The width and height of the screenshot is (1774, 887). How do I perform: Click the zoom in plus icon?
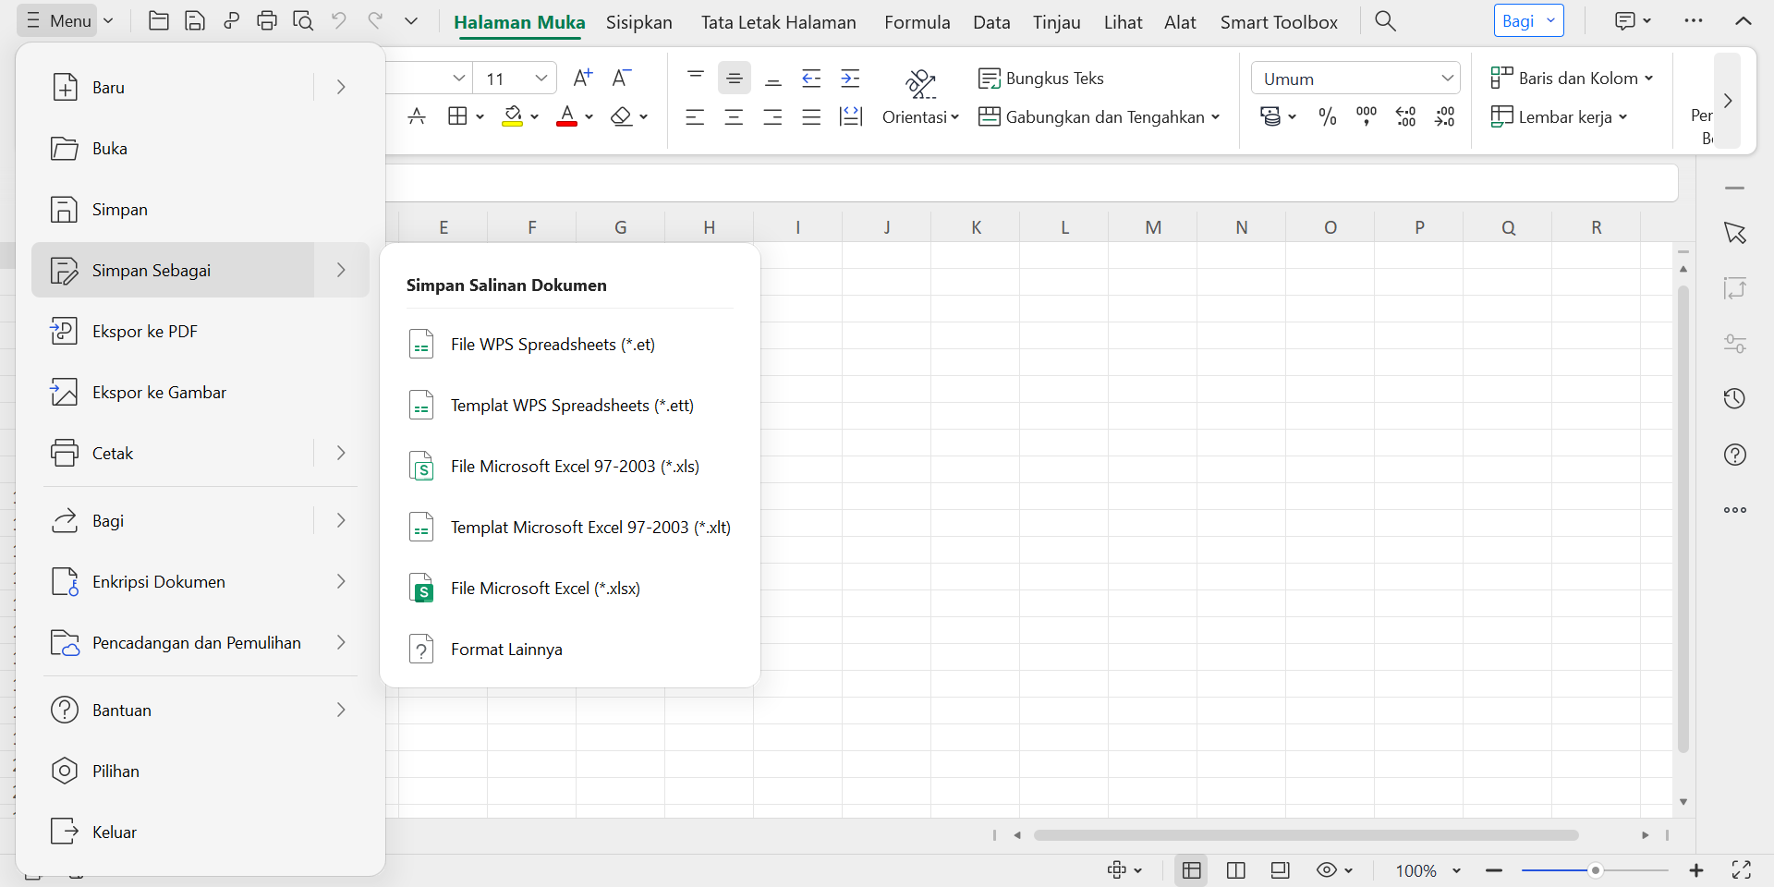[1696, 870]
